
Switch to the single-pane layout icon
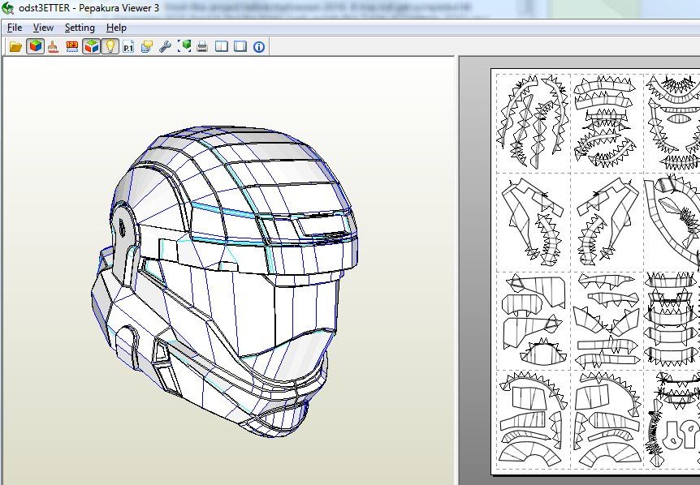pyautogui.click(x=240, y=46)
